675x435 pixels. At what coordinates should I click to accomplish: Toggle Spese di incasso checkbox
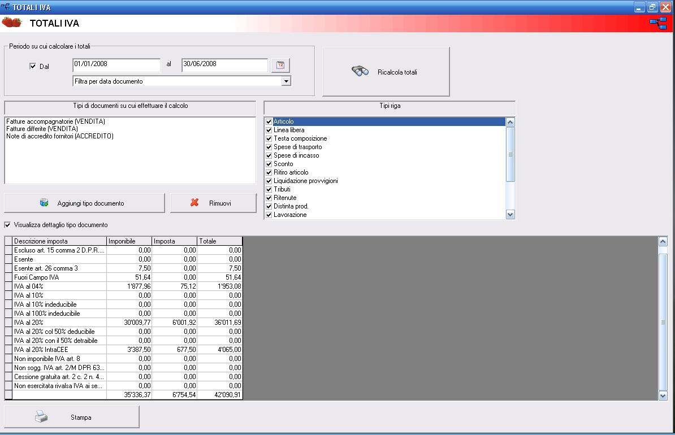269,155
